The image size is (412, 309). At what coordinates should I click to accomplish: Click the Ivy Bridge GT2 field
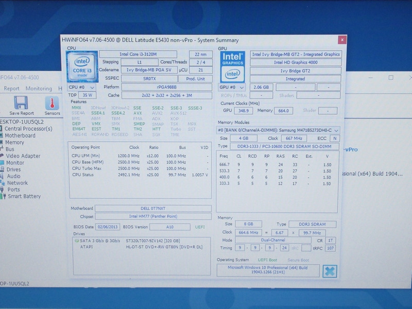tap(295, 71)
